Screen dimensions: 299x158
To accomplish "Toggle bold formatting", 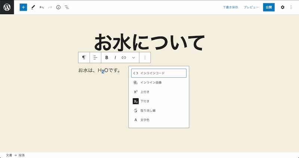I will [107, 58].
